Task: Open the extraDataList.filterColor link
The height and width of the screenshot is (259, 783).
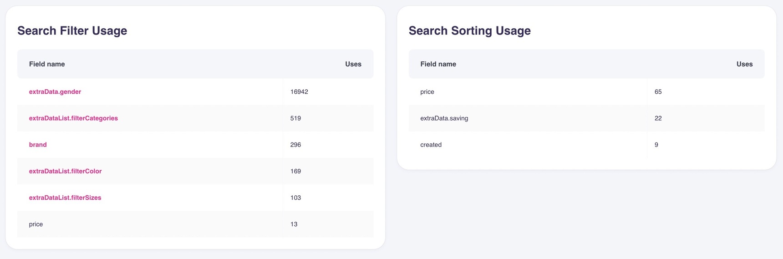Action: tap(65, 171)
